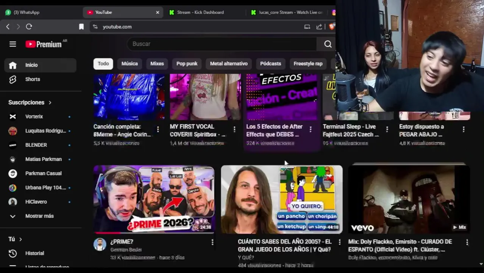Open Luquitas Rodrigu... channel subscription

point(41,131)
